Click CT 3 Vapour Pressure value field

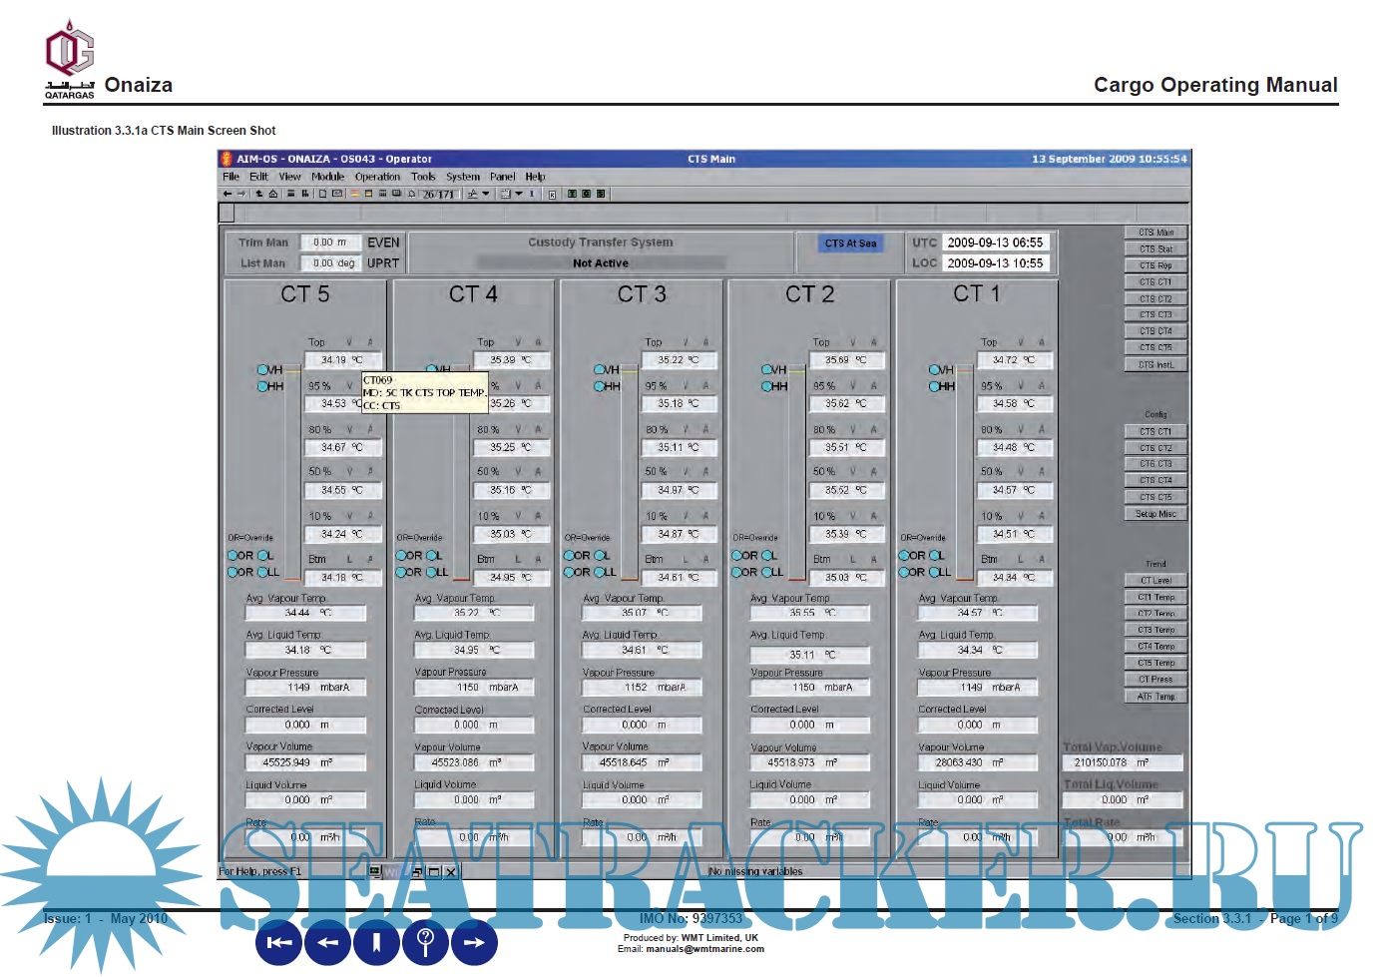(642, 688)
